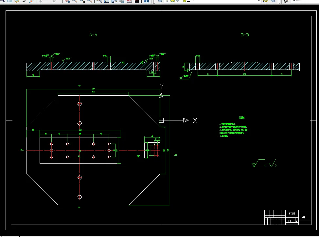The height and width of the screenshot is (237, 319).
Task: Expand the layer control dropdown arrow
Action: [259, 1]
